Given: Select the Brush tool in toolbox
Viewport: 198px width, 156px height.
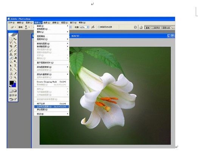Looking at the screenshot, I should click(15, 50).
